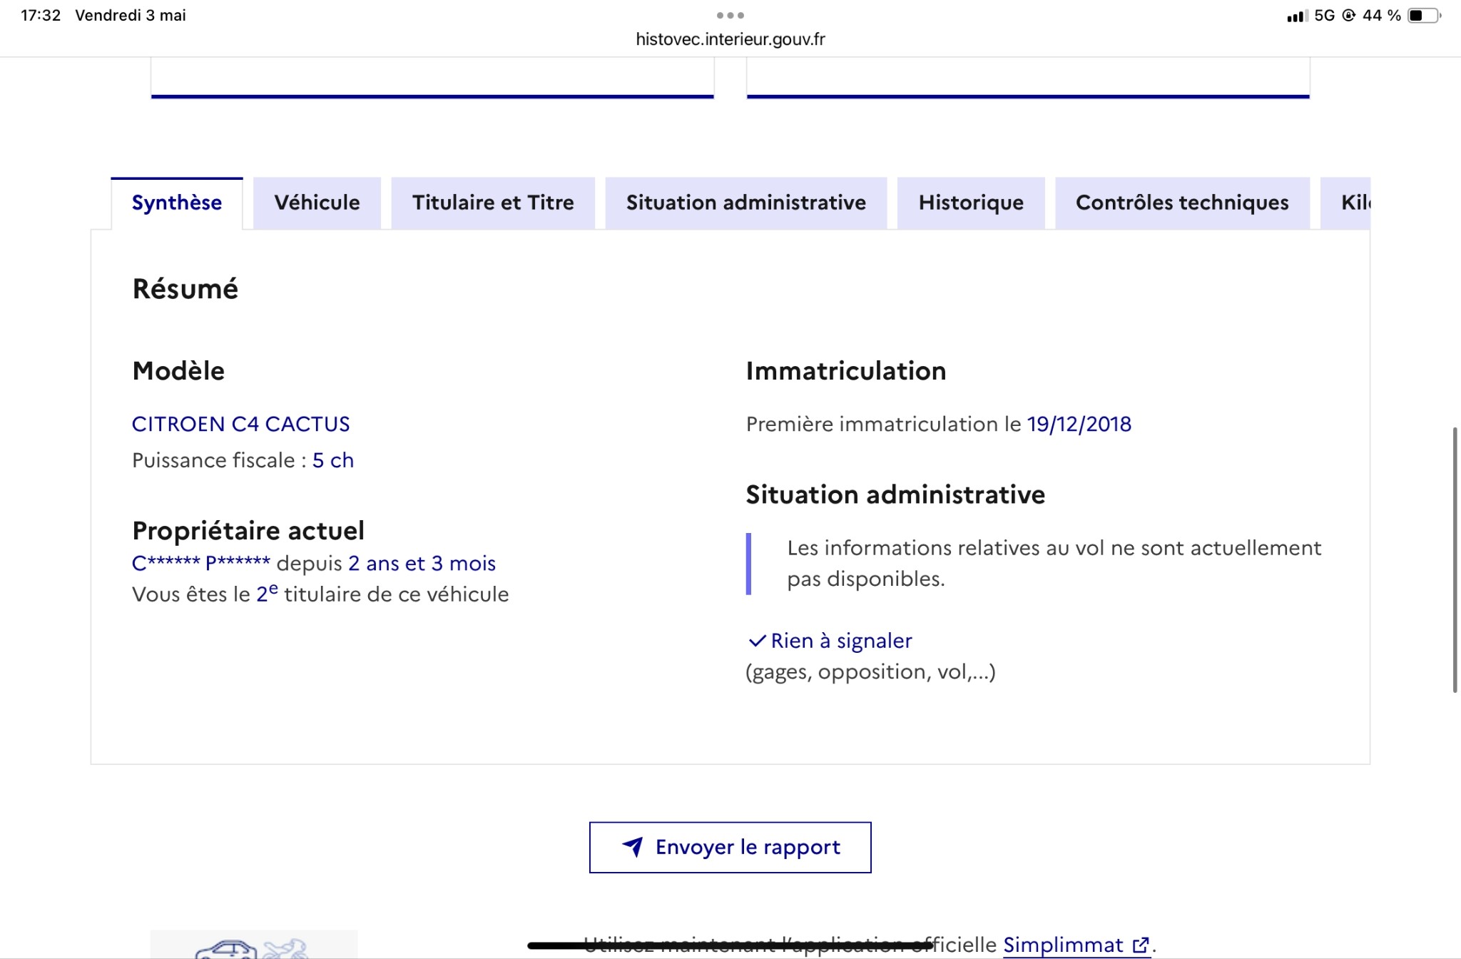This screenshot has height=959, width=1461.
Task: Click the Rien à signaler status text
Action: pos(842,641)
